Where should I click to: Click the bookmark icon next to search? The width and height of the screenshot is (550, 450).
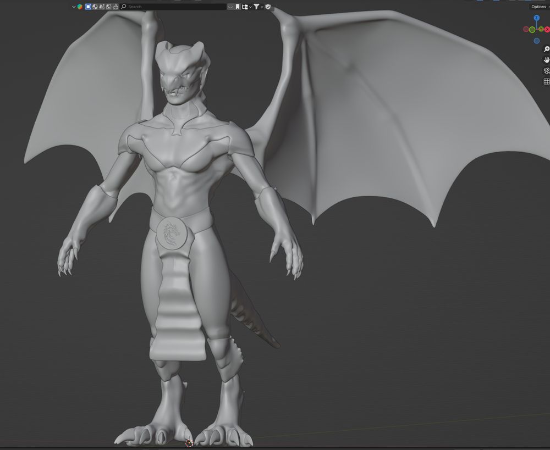pyautogui.click(x=238, y=7)
